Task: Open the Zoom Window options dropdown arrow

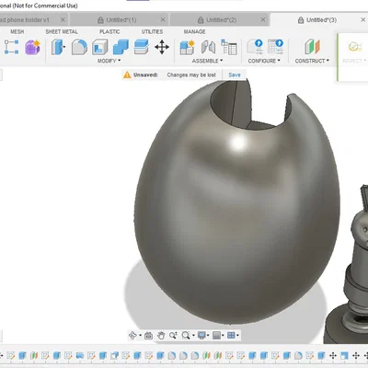Action: (193, 336)
